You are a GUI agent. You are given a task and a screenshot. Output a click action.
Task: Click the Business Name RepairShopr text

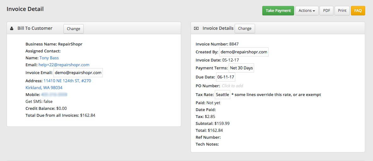point(54,44)
